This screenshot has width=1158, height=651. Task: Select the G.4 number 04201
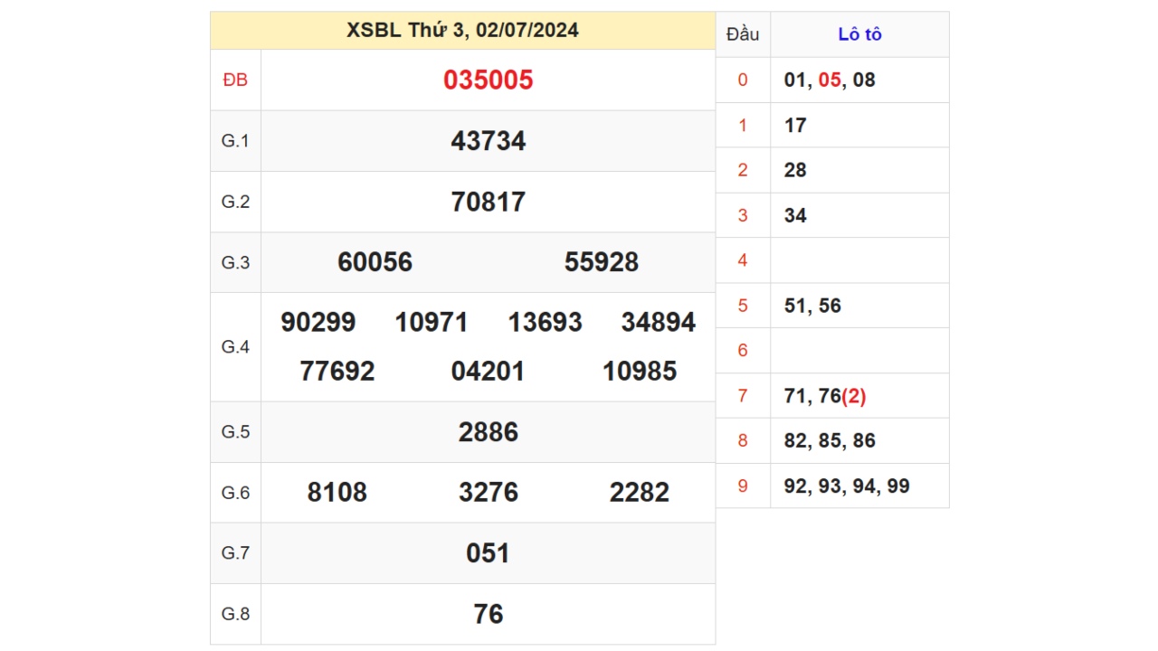click(x=489, y=372)
